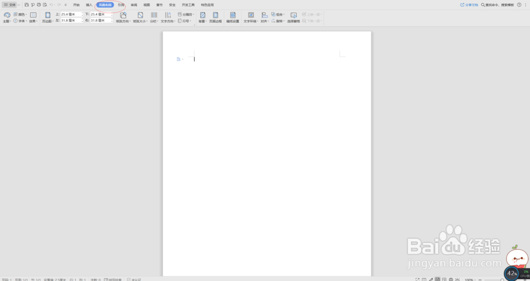The image size is (530, 281).
Task: Click the Save icon in quick toolbar
Action: pyautogui.click(x=26, y=5)
